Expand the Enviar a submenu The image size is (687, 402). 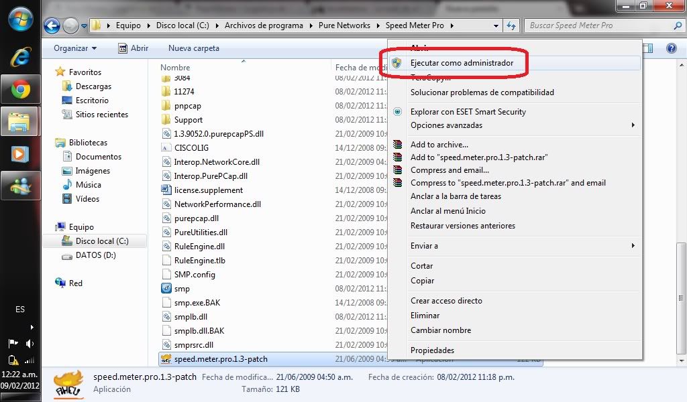click(x=515, y=246)
